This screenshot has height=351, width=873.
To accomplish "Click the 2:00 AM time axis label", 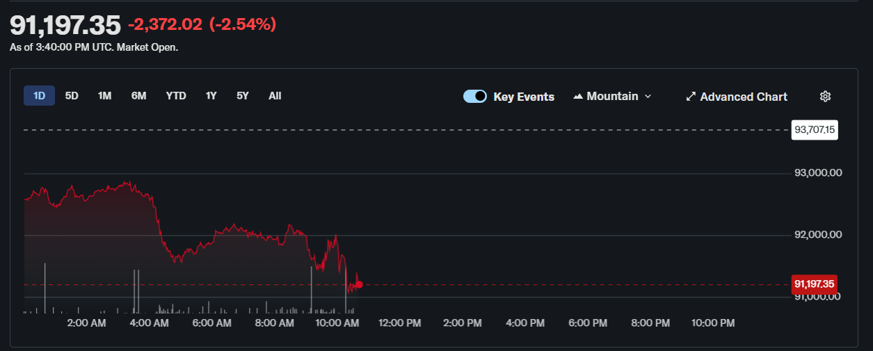I will [86, 323].
